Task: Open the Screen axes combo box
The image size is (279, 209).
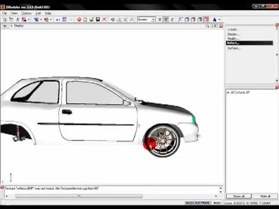Action: coord(146,20)
